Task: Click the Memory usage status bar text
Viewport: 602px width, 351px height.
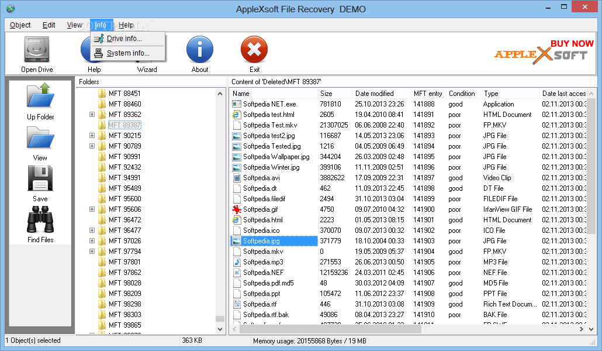Action: tap(309, 341)
